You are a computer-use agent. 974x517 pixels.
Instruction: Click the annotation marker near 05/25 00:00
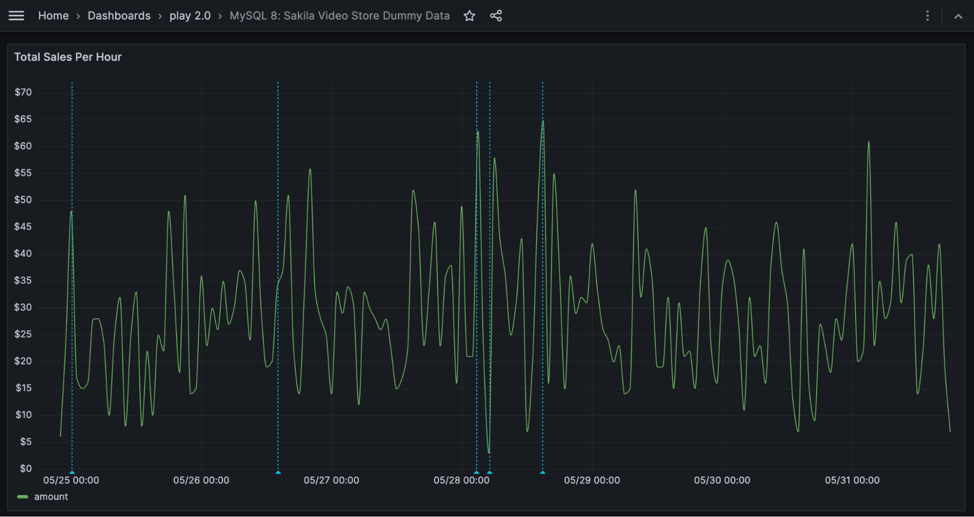(x=72, y=472)
